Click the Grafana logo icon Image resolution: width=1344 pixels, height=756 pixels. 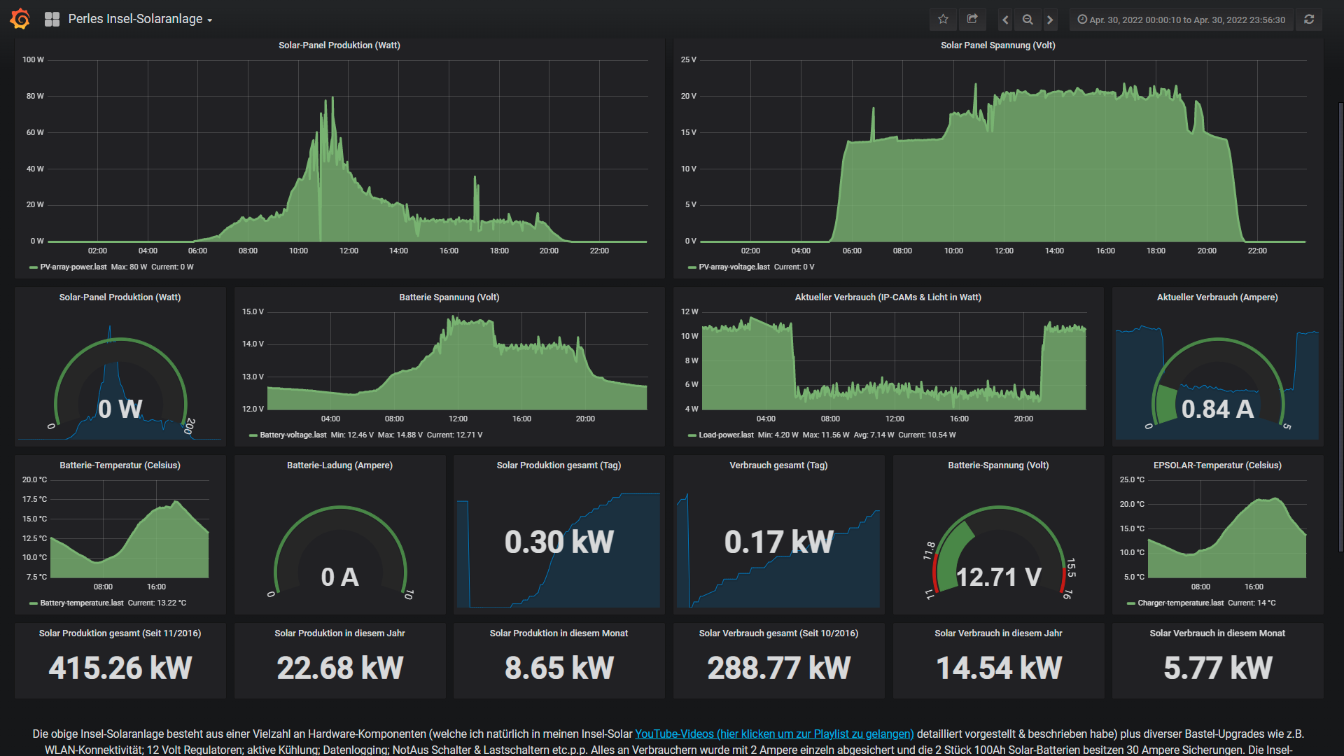click(20, 19)
